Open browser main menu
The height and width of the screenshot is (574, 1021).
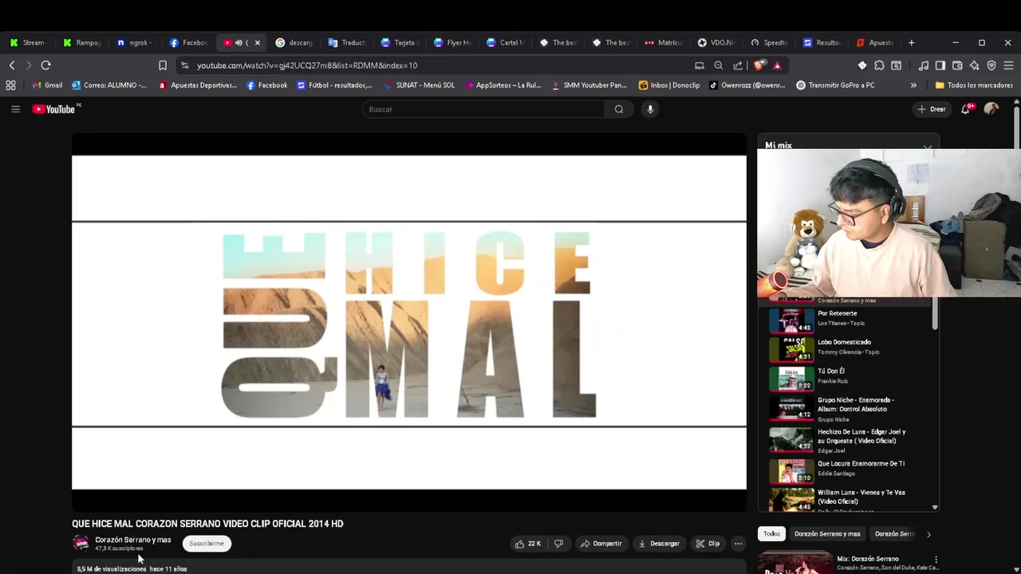click(1009, 65)
